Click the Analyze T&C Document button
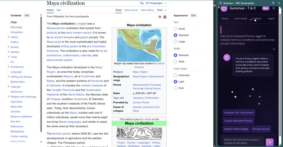Screen dimensions: 283x147 pyautogui.click(x=239, y=113)
